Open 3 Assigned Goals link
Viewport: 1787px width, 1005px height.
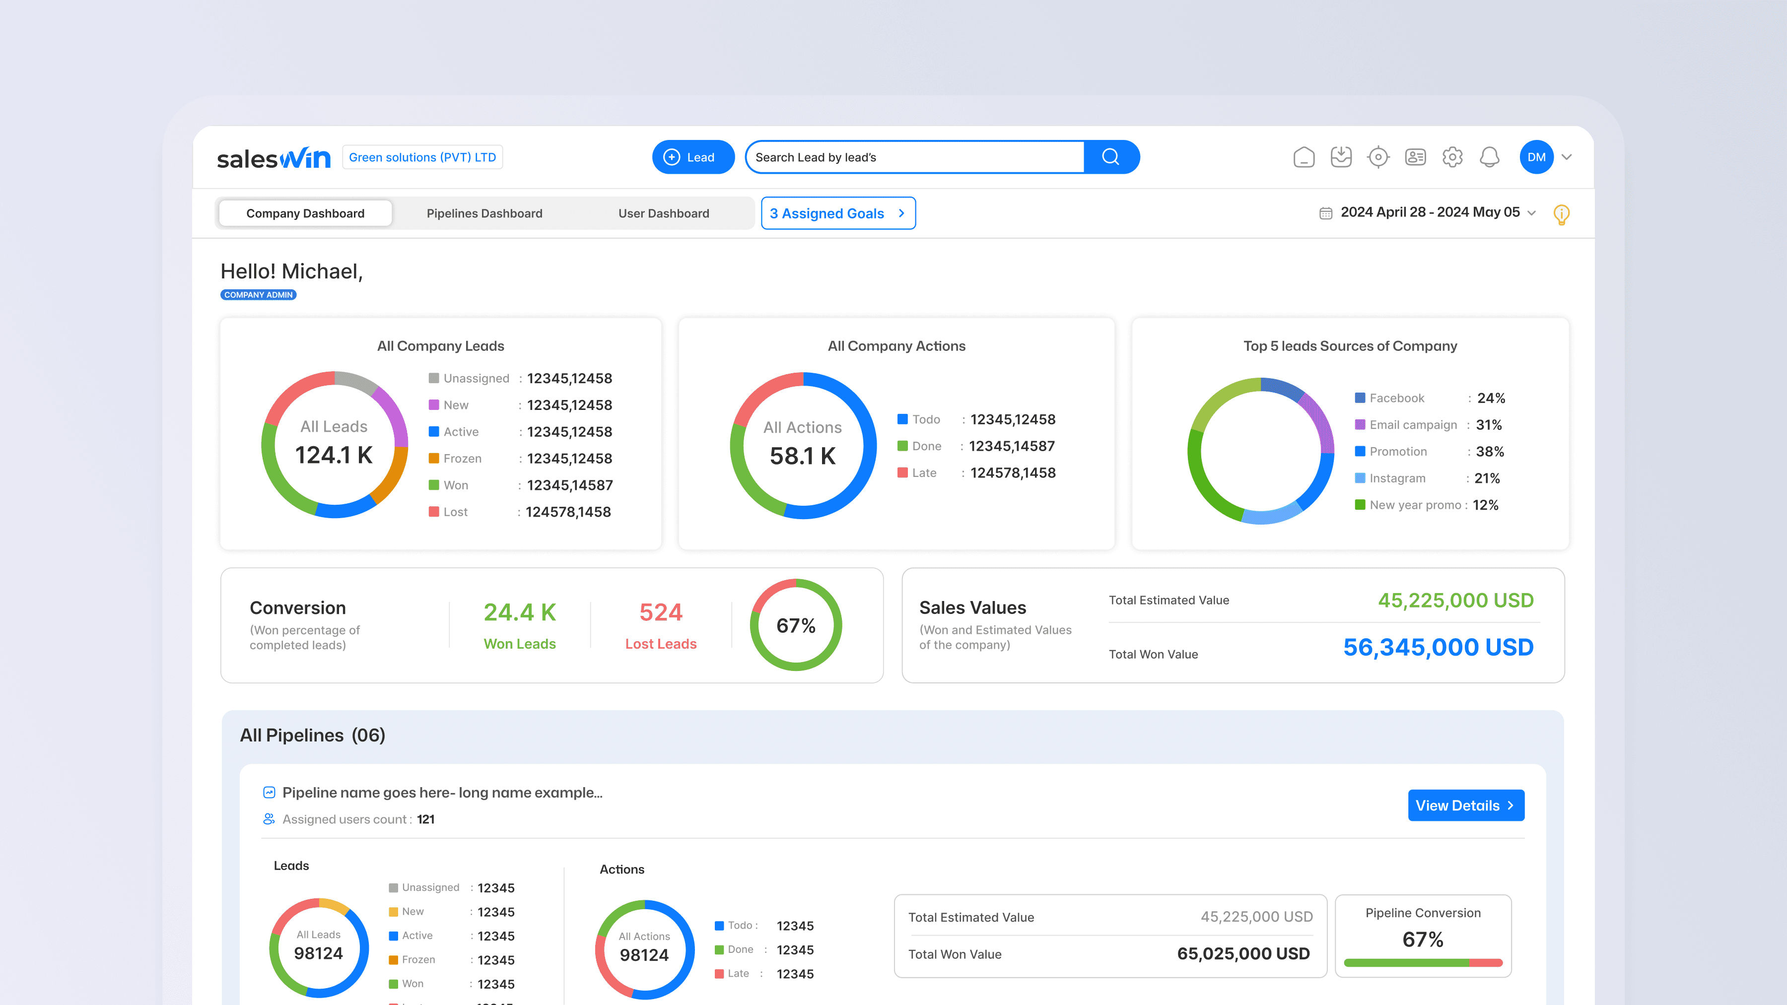(x=837, y=213)
